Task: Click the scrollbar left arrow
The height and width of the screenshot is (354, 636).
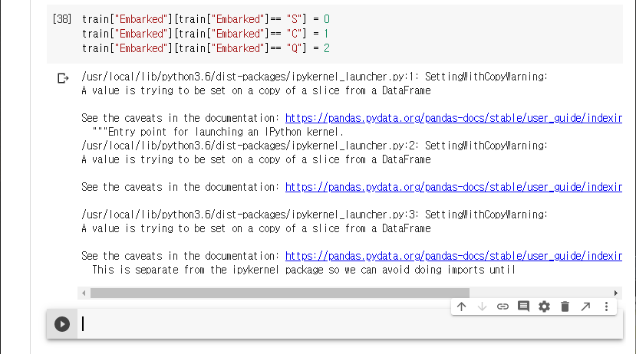Action: coord(83,293)
